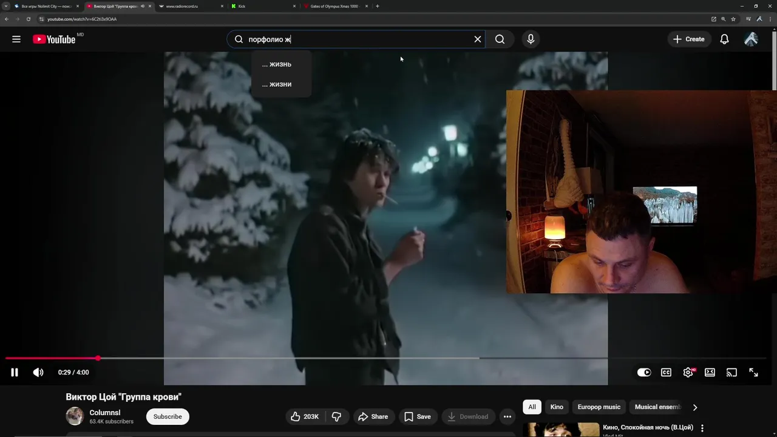The height and width of the screenshot is (437, 777).
Task: Open site information icon beside URL
Action: (x=41, y=19)
